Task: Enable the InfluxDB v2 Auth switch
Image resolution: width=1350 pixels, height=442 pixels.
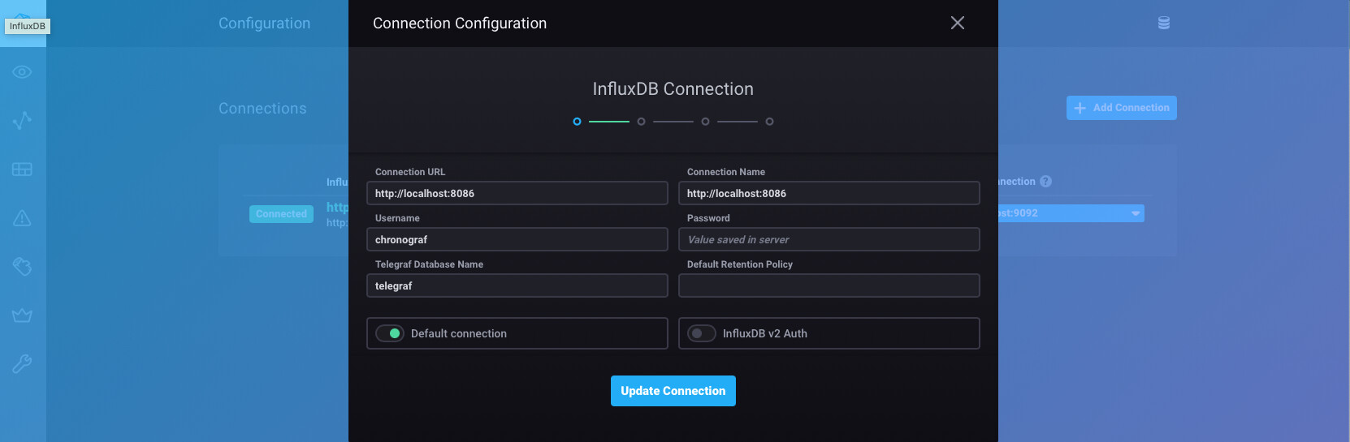Action: [702, 333]
